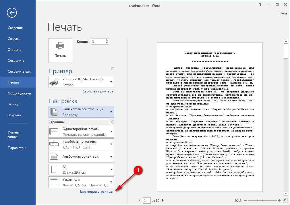
Task: Select Открыть in the sidebar
Action: (14, 50)
